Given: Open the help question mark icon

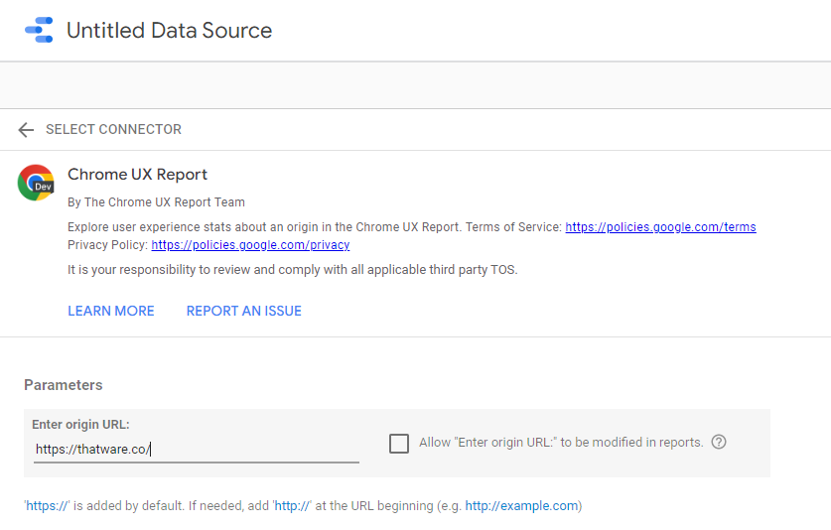Looking at the screenshot, I should [719, 442].
